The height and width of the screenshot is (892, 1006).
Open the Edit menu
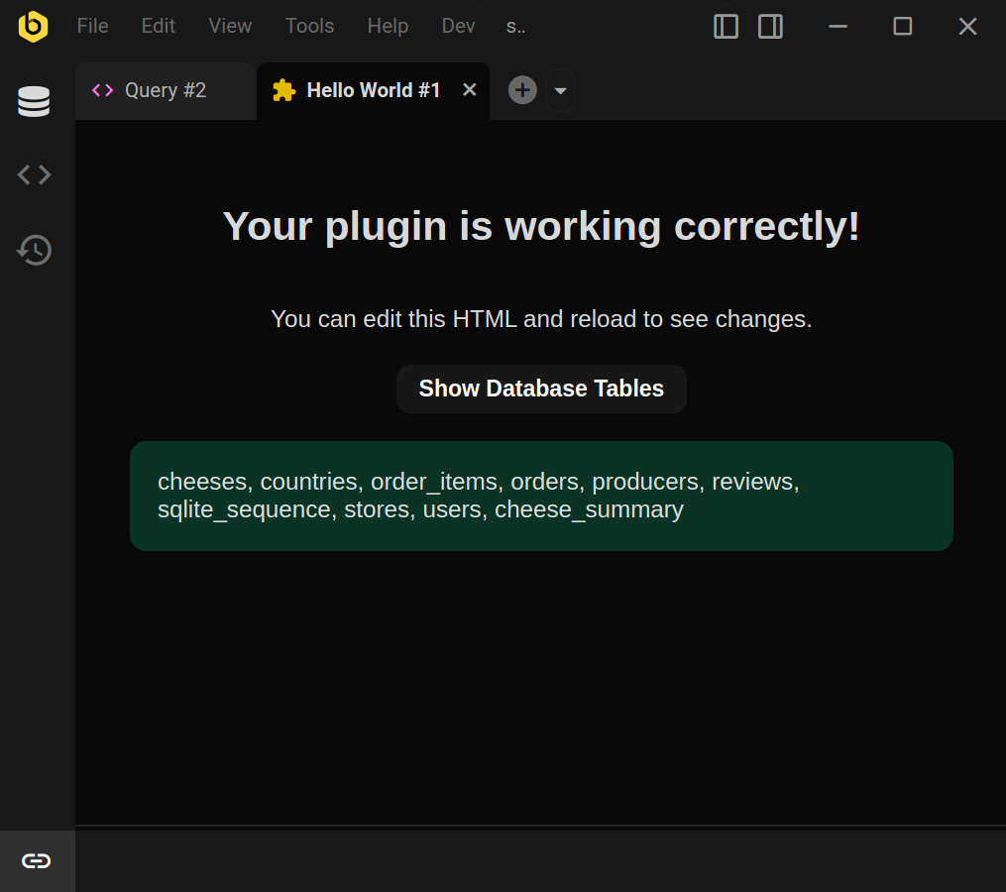158,26
